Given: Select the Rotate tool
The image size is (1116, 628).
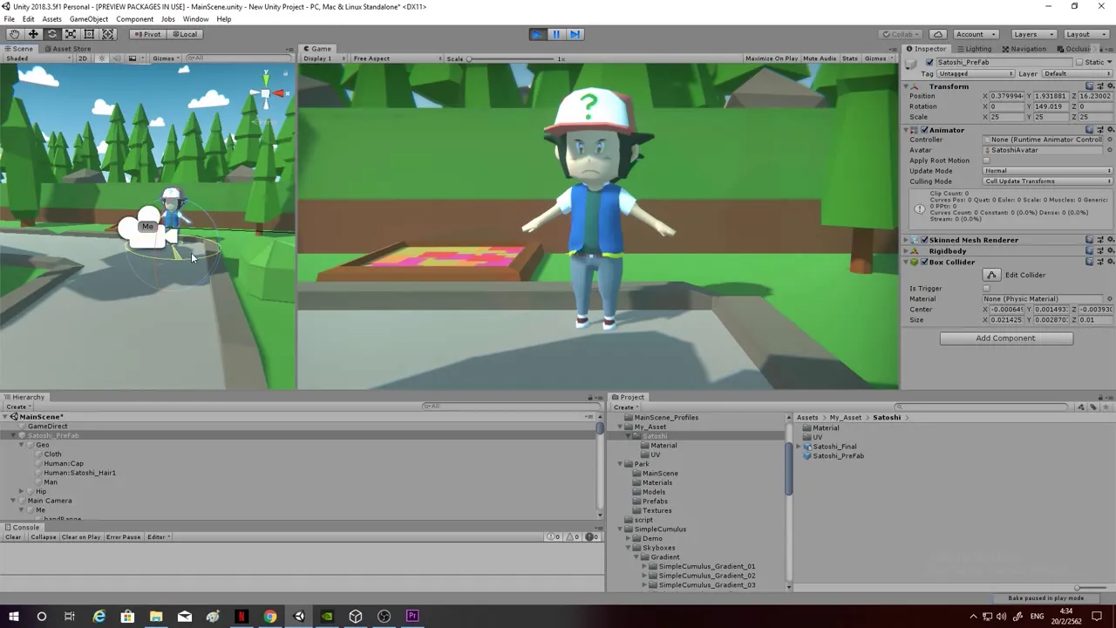Looking at the screenshot, I should 51,34.
